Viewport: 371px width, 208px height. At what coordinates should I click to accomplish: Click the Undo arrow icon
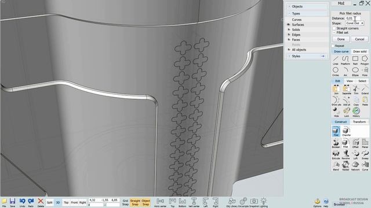[x=22, y=202]
